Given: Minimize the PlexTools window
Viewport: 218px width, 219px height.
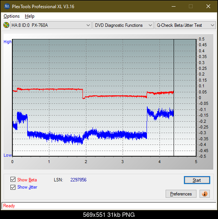Looking at the screenshot, I should [x=174, y=7].
